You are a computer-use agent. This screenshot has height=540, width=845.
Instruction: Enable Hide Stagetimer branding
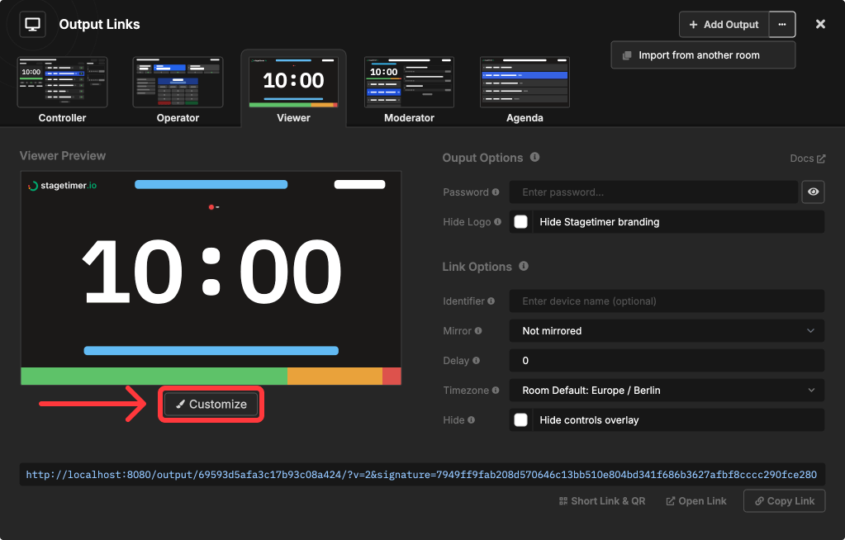pos(521,221)
